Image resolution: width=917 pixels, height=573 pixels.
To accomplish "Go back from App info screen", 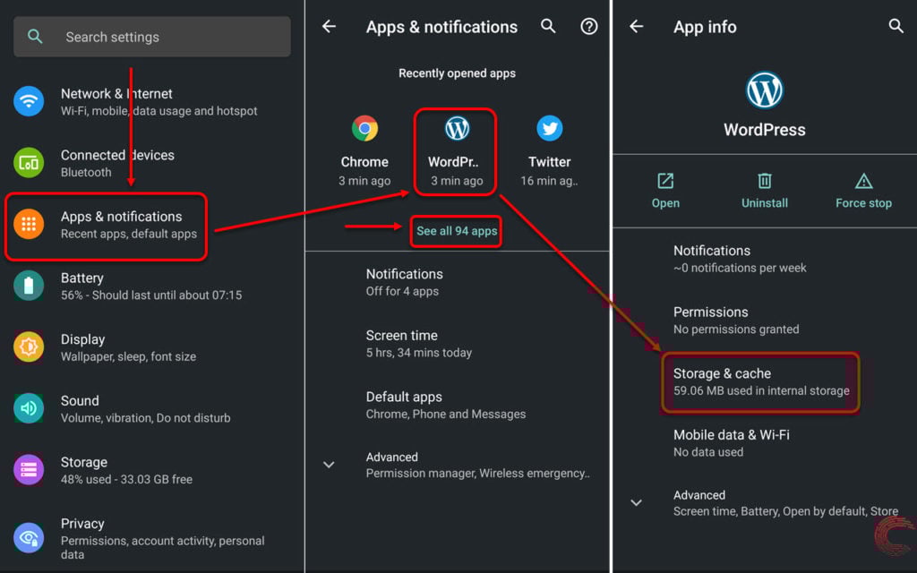I will (x=637, y=26).
